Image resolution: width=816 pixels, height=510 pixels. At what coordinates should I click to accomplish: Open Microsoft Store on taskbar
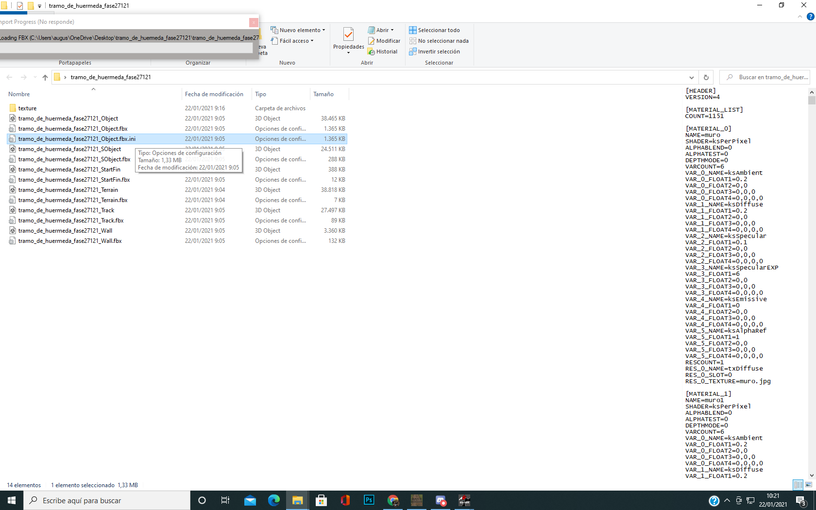click(322, 500)
